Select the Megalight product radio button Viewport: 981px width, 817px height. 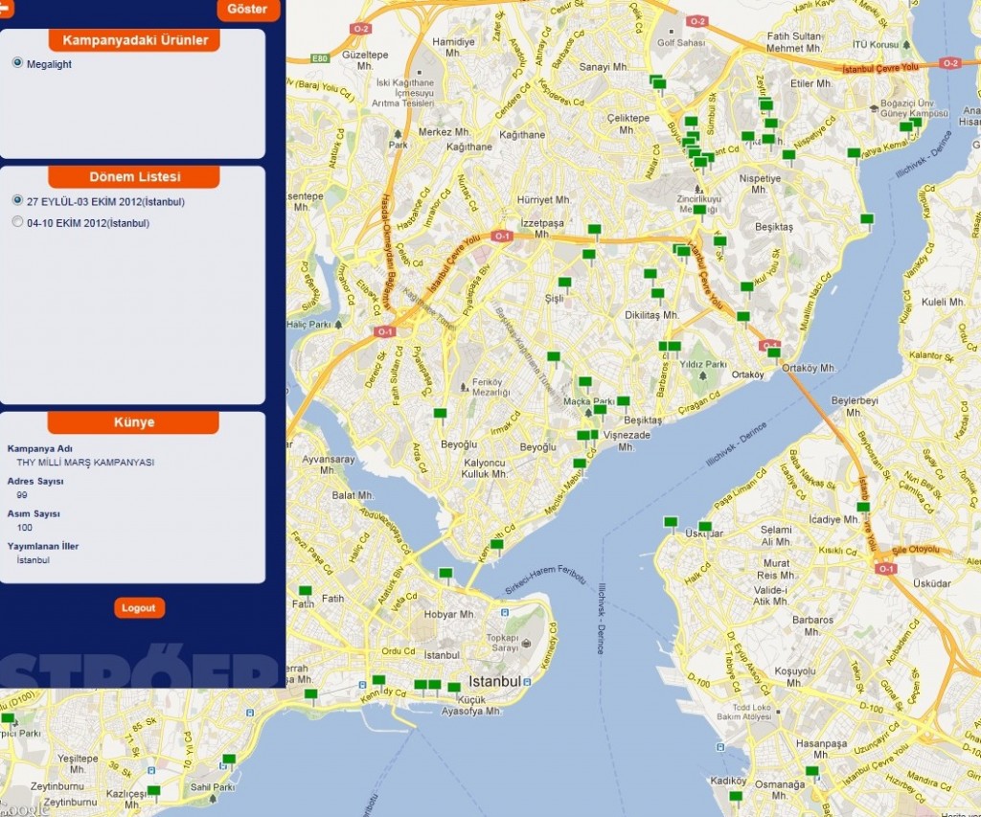coord(17,63)
